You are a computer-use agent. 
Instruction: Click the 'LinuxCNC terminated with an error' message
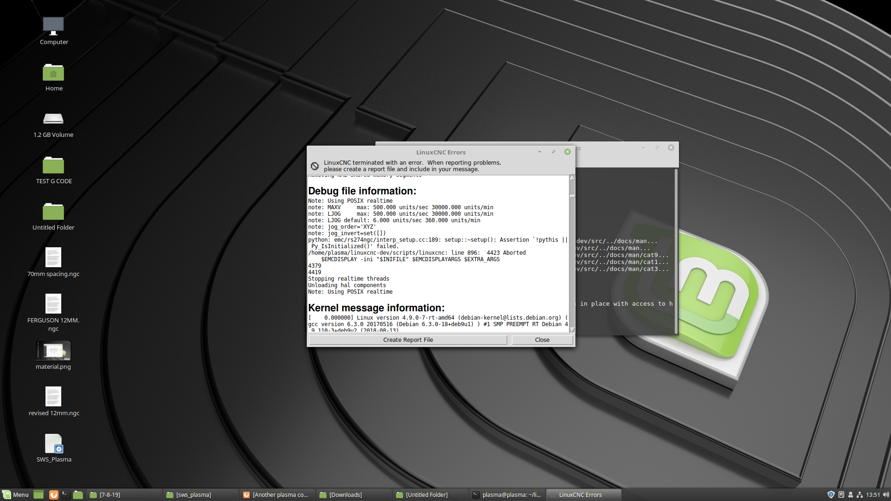[x=412, y=166]
